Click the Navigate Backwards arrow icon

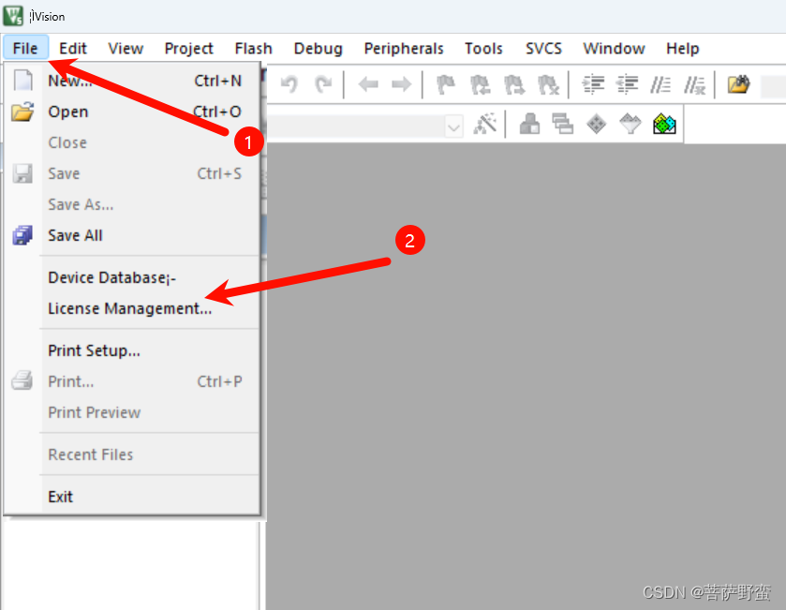pyautogui.click(x=368, y=84)
